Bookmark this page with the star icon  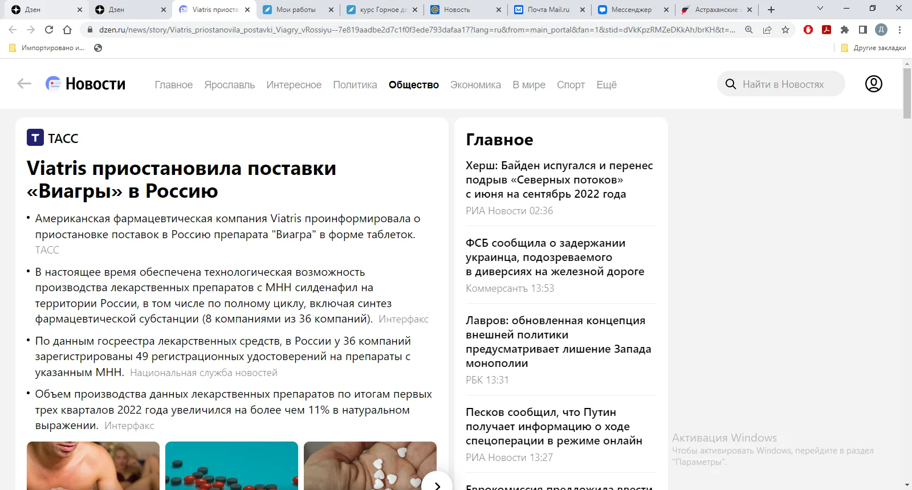(785, 30)
